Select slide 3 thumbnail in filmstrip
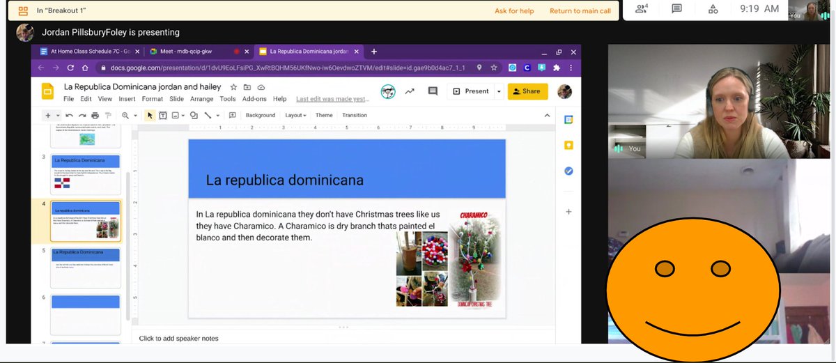Image resolution: width=836 pixels, height=363 pixels. click(86, 173)
